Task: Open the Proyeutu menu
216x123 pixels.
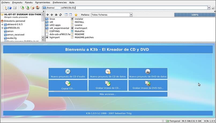Action: pos(17,2)
